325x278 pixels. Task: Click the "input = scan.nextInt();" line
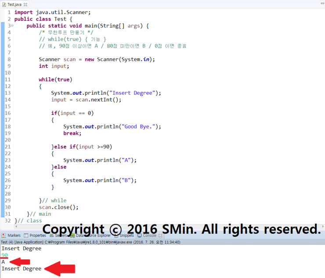tap(86, 100)
